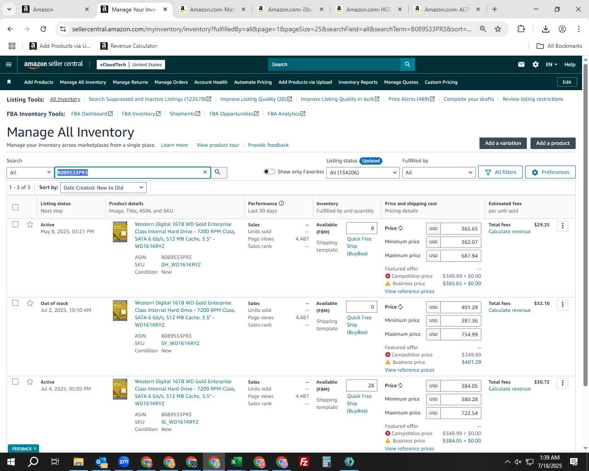The height and width of the screenshot is (471, 589).
Task: Open the search field type dropdown set to All
Action: click(30, 172)
